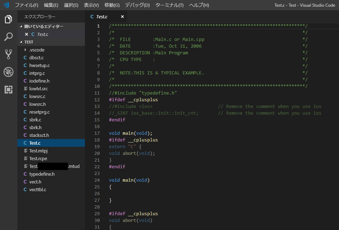
Task: Click the C icon of sbrk.c
Action: [25, 120]
